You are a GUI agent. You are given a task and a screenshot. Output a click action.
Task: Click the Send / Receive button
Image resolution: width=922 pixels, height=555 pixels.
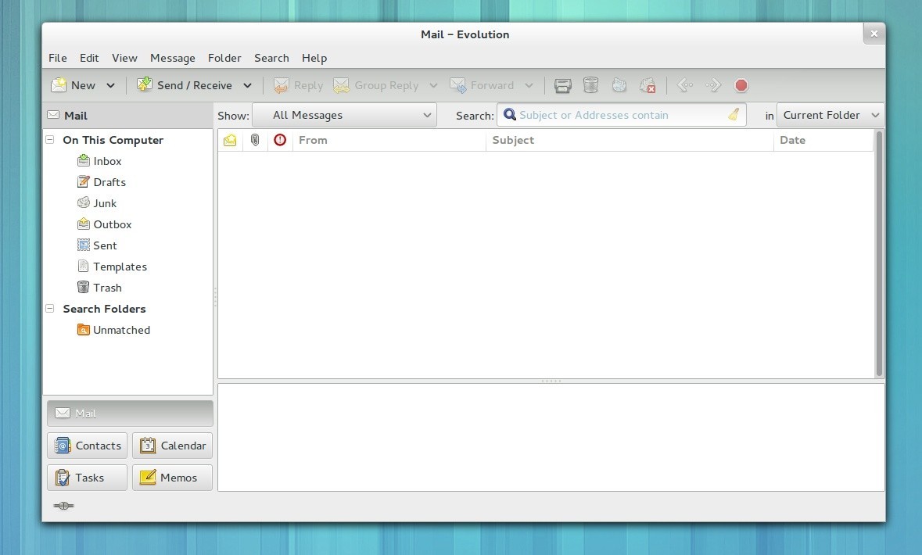coord(185,85)
